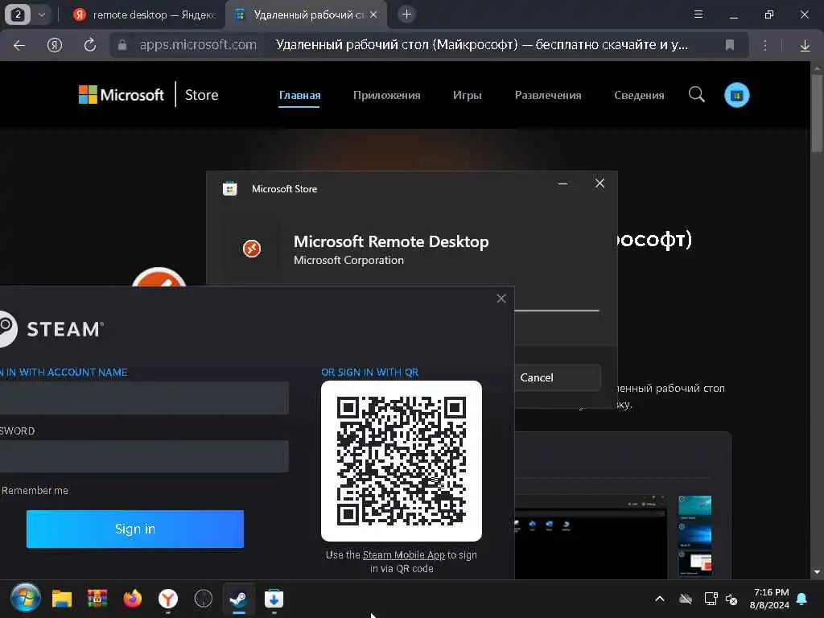Click the cloud sync tray icon

click(x=686, y=599)
